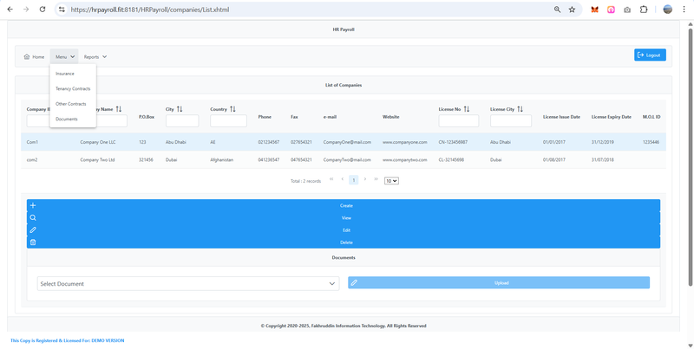The height and width of the screenshot is (349, 694).
Task: Open the Select Document dropdown
Action: pos(187,283)
